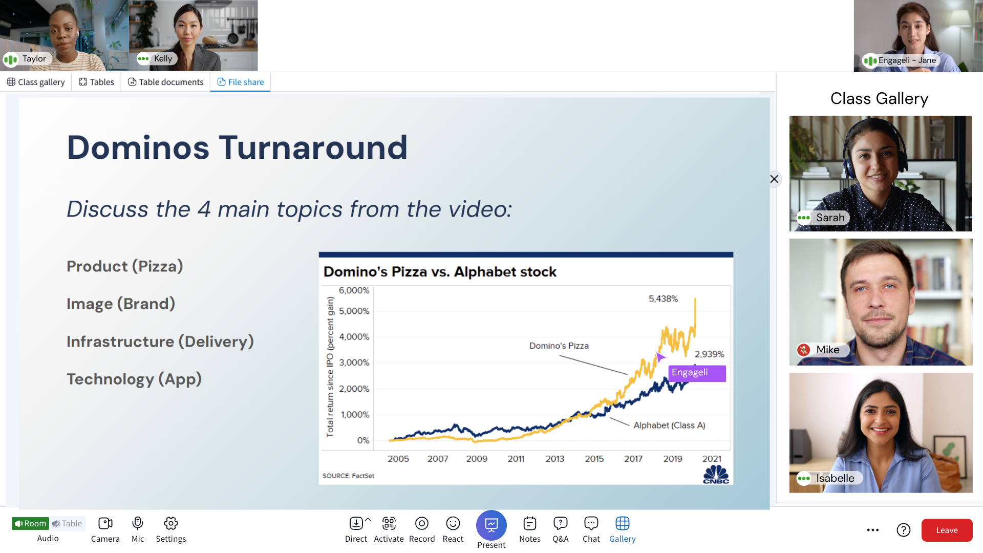Toggle the Mic button

[x=138, y=529]
